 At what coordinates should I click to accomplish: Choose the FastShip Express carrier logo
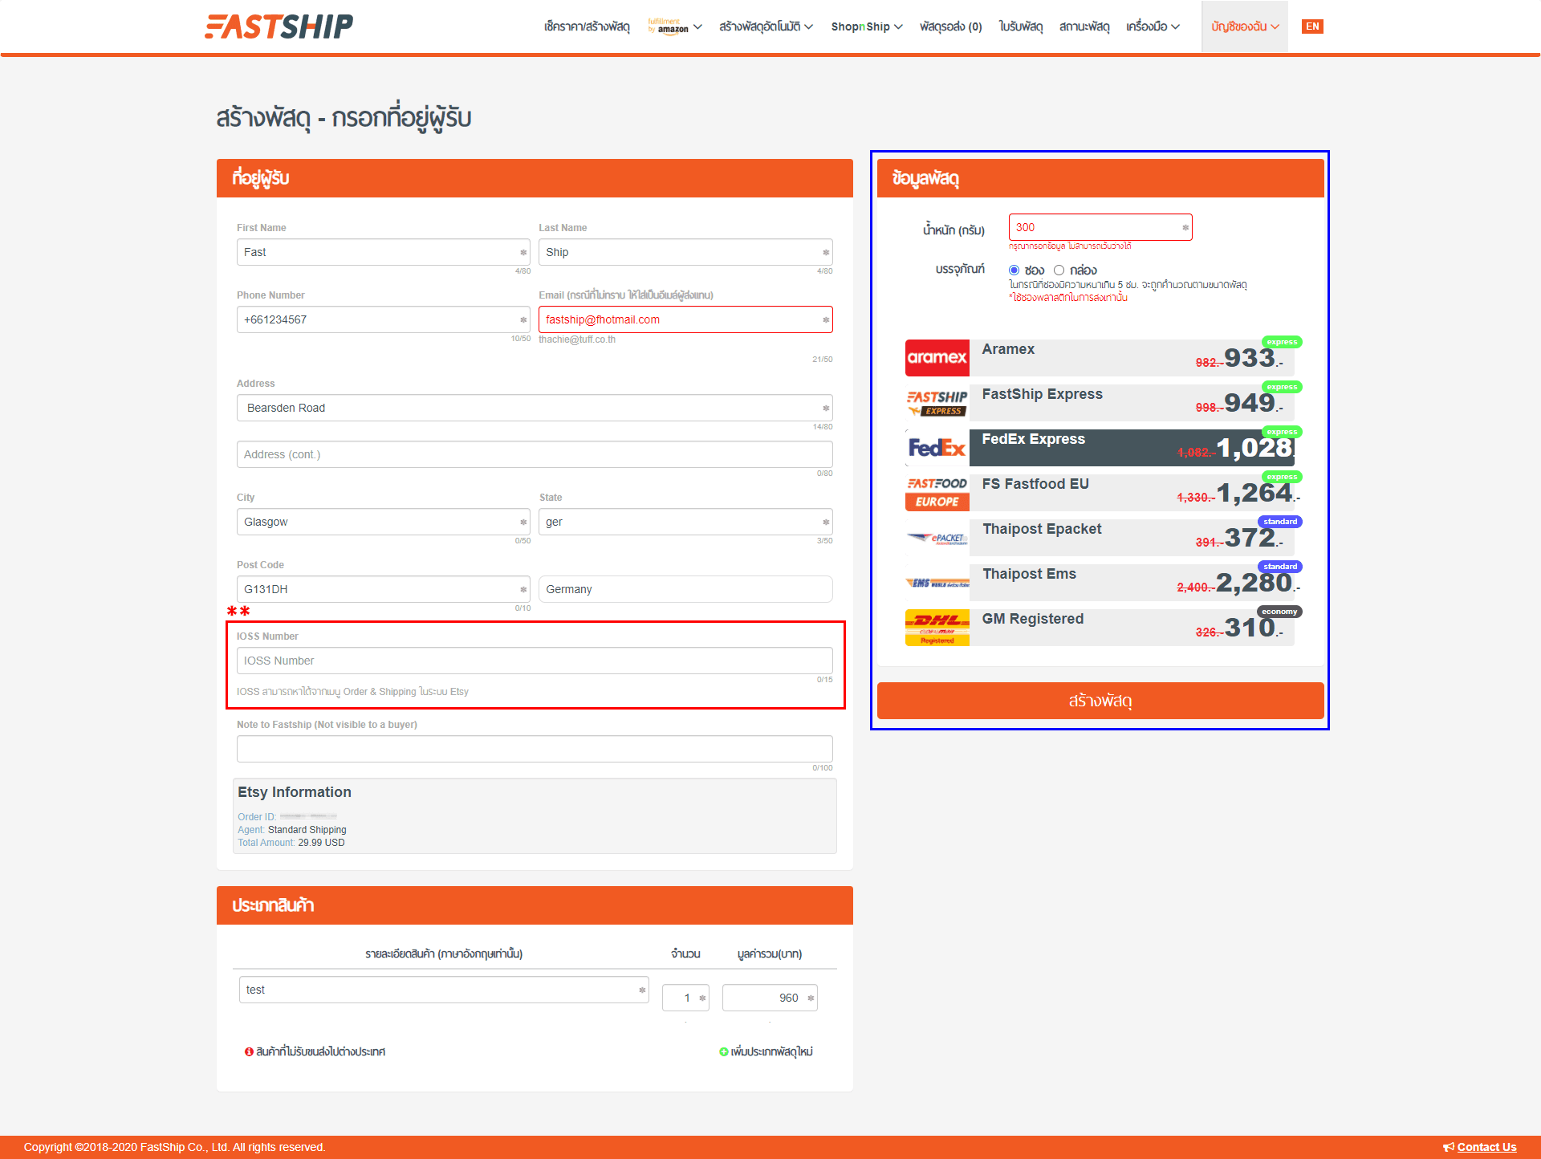coord(937,403)
